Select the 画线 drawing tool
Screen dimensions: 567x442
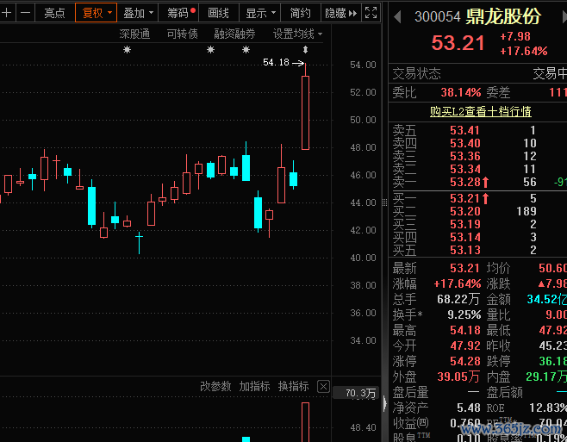click(x=219, y=13)
